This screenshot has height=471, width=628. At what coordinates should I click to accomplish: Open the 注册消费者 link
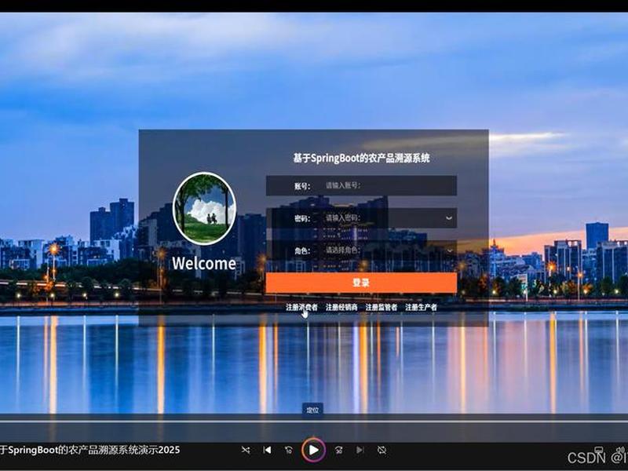[301, 307]
